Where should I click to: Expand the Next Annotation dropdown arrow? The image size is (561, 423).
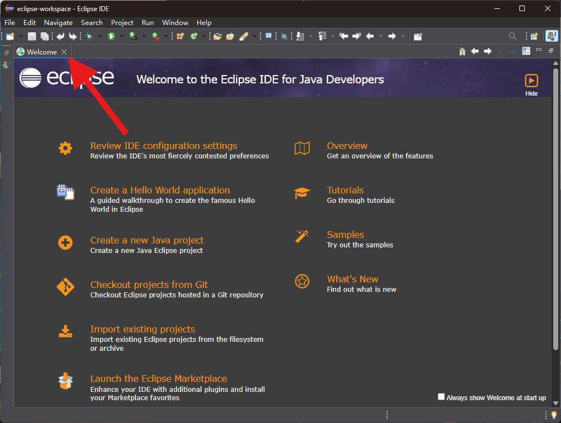(310, 36)
